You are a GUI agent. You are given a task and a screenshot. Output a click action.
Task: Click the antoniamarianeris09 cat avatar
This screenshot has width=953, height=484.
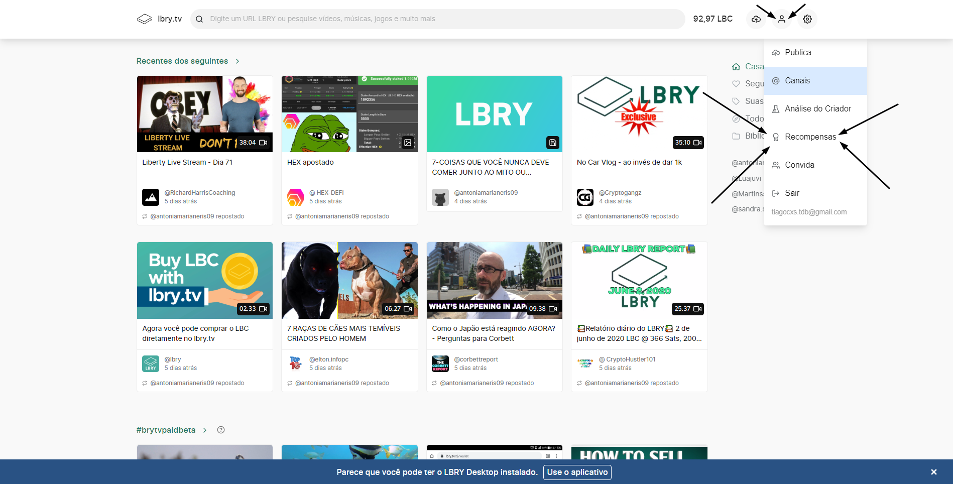pyautogui.click(x=440, y=197)
